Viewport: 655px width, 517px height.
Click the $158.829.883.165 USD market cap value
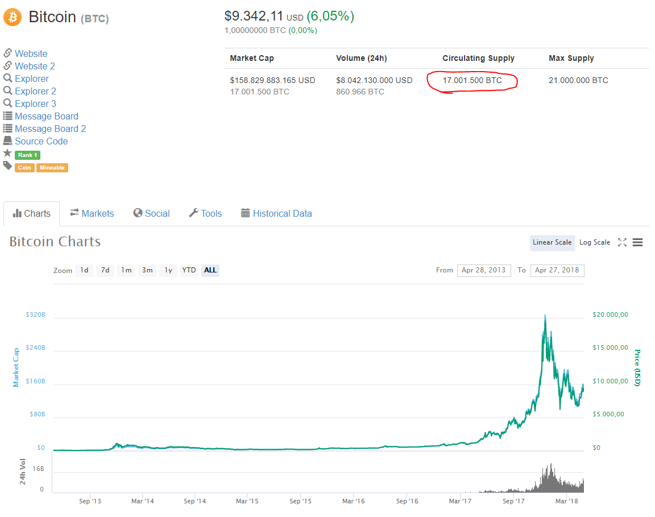click(272, 80)
